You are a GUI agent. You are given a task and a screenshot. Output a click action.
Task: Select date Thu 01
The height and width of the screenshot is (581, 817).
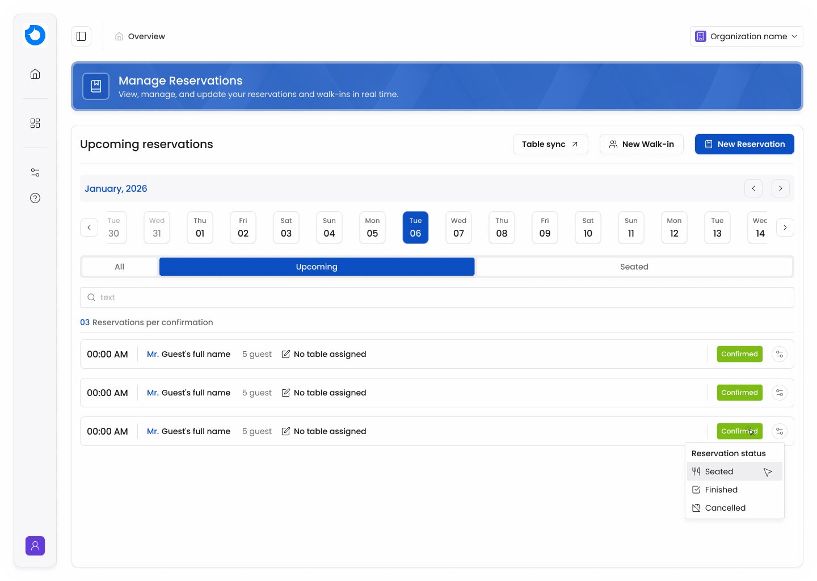pyautogui.click(x=200, y=228)
